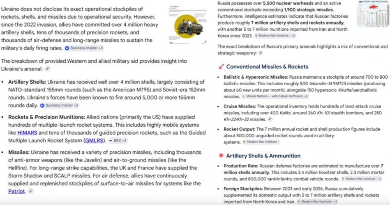
Task: Open the Modern War Institute chip in Production Rate item
Action: 362,179
